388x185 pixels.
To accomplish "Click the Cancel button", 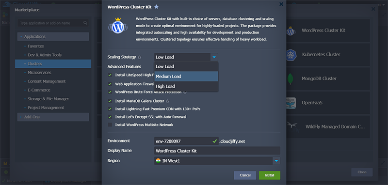I will tap(245, 175).
